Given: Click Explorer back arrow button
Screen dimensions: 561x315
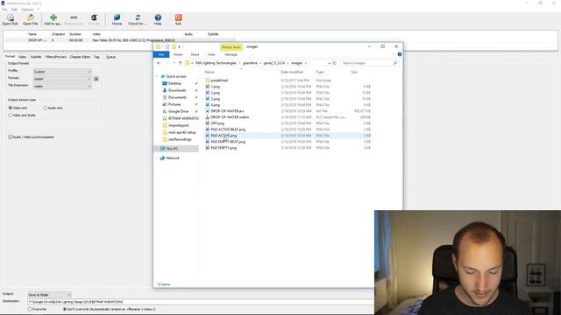Looking at the screenshot, I should (x=159, y=63).
